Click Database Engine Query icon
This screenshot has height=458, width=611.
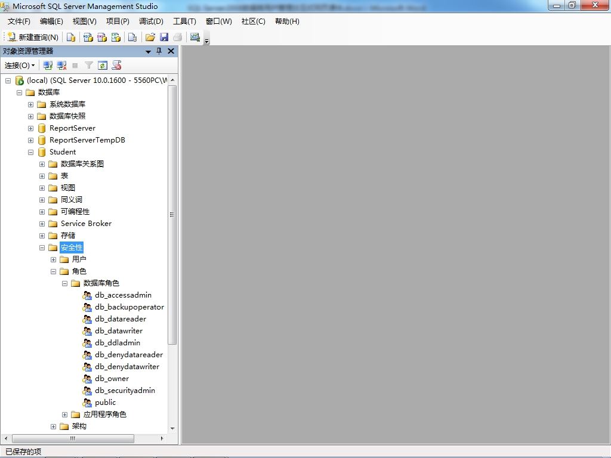pos(71,37)
